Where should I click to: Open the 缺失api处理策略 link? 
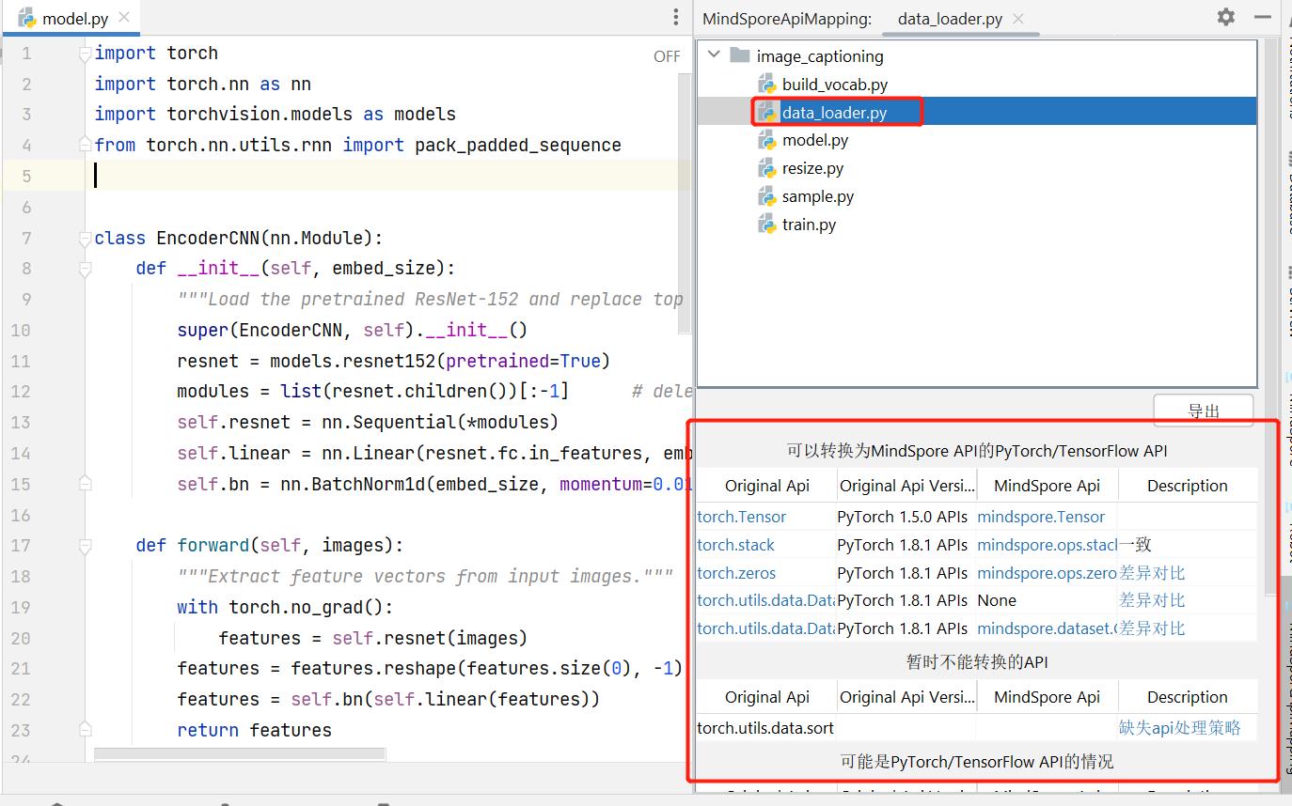pyautogui.click(x=1179, y=727)
